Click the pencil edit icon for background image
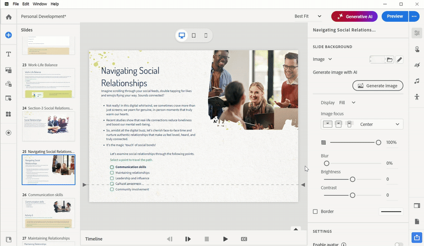 (400, 60)
